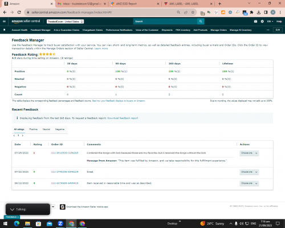Open the Chrome profile avatar
This screenshot has height=228, width=285.
[x=273, y=13]
